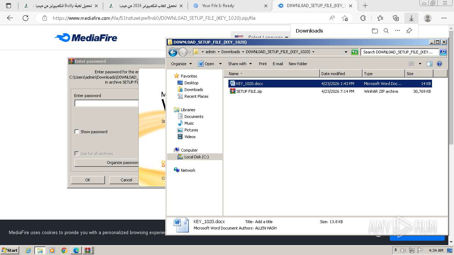This screenshot has height=255, width=454.
Task: Switch to 2026 games download tab
Action: coord(145,6)
